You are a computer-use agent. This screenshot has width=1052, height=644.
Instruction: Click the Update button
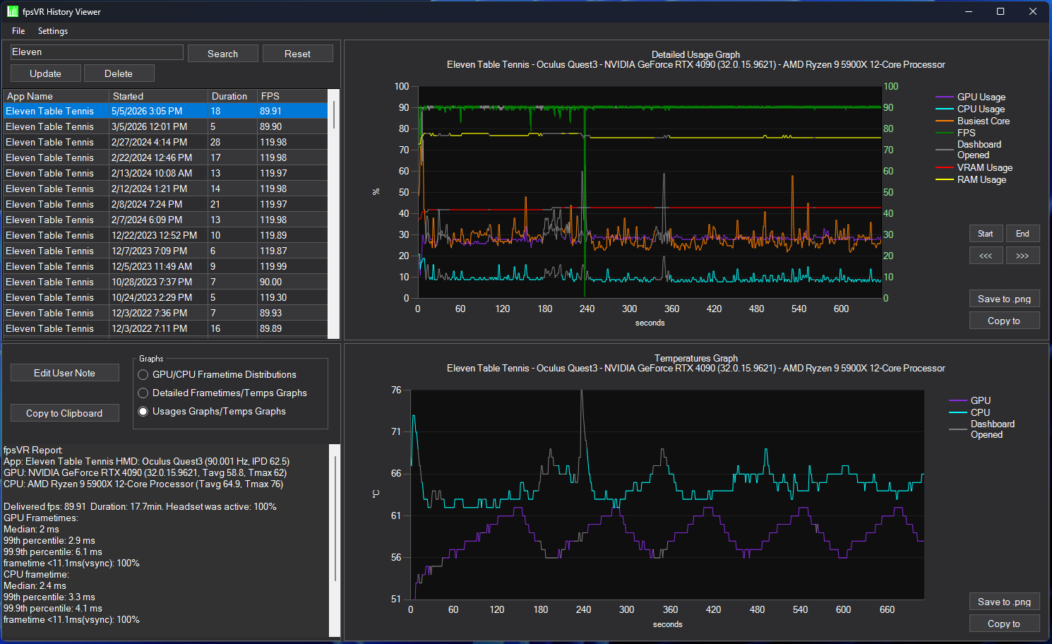(46, 73)
